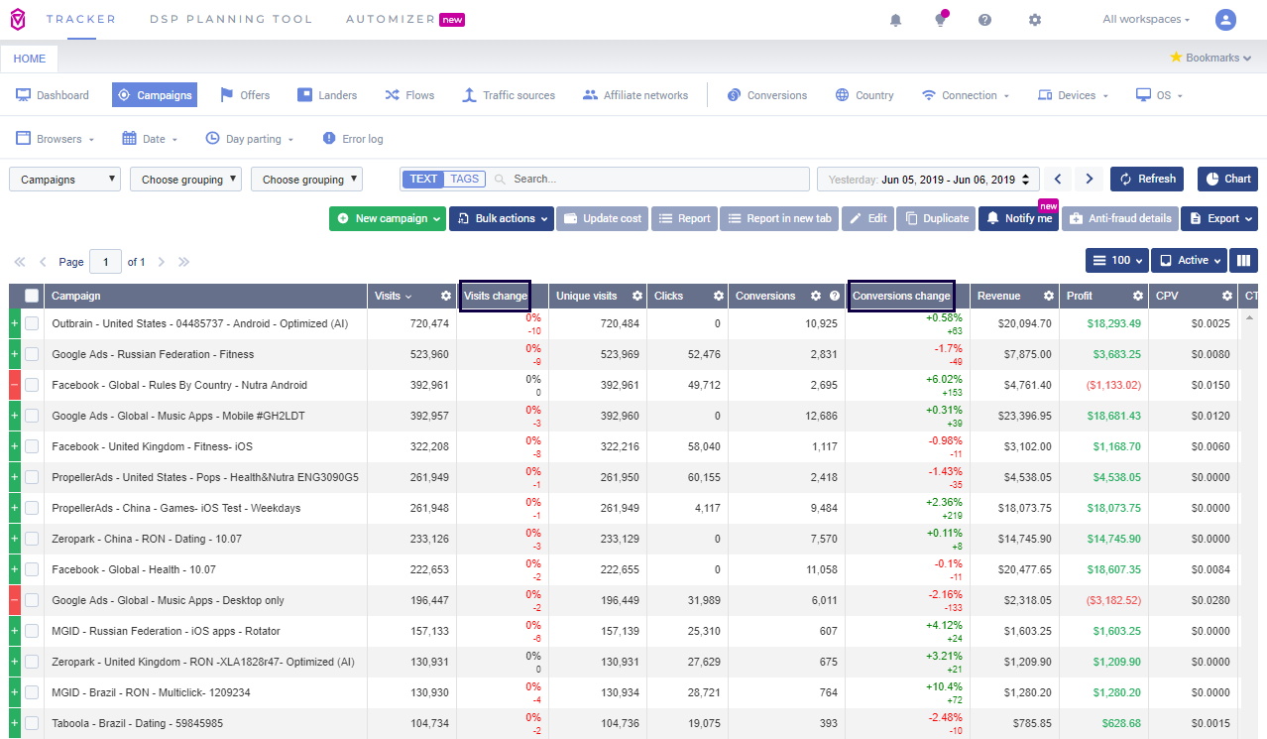
Task: Switch search mode to TAGS
Action: (464, 180)
